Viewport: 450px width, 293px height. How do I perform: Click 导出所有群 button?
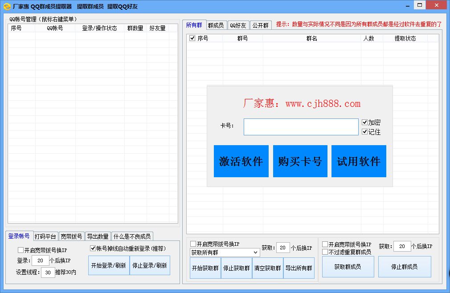[299, 268]
